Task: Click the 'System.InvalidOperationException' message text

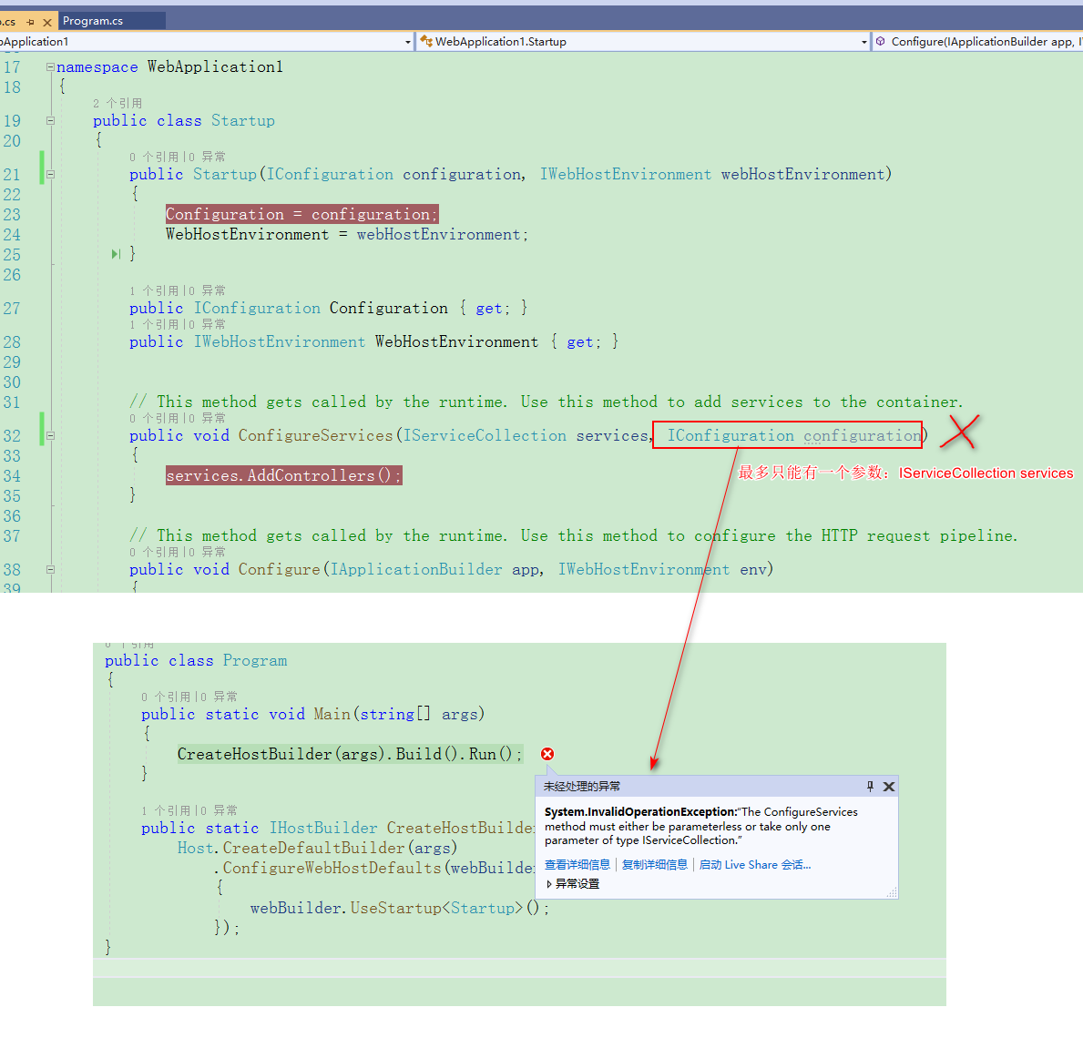Action: point(701,826)
